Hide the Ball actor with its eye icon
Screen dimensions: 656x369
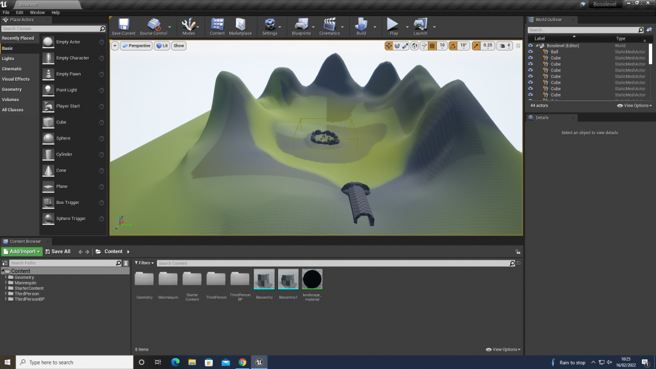pyautogui.click(x=530, y=52)
